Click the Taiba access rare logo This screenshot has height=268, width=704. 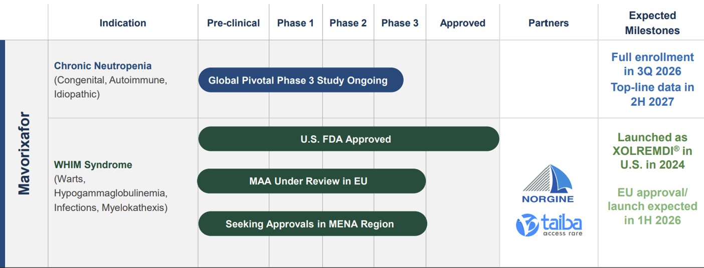(x=549, y=224)
